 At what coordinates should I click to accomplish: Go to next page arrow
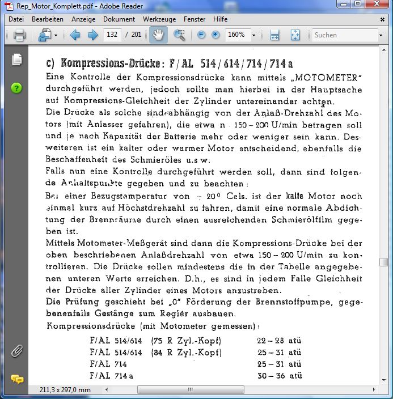click(x=92, y=35)
